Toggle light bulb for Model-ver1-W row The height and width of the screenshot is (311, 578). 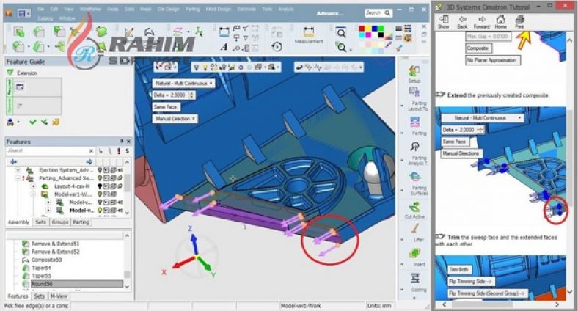click(x=100, y=194)
